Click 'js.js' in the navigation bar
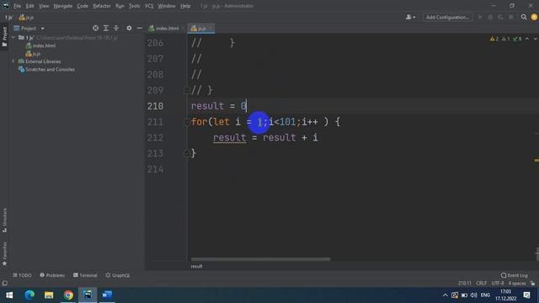Image resolution: width=539 pixels, height=303 pixels. (x=27, y=17)
